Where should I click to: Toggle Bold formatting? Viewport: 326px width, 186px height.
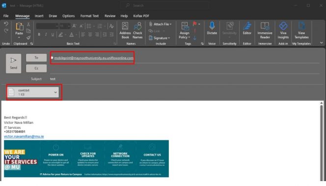pos(39,34)
